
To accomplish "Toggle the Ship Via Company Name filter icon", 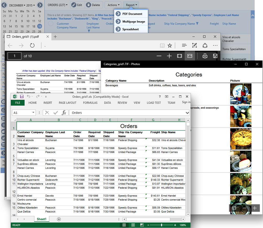I will pyautogui.click(x=197, y=24).
